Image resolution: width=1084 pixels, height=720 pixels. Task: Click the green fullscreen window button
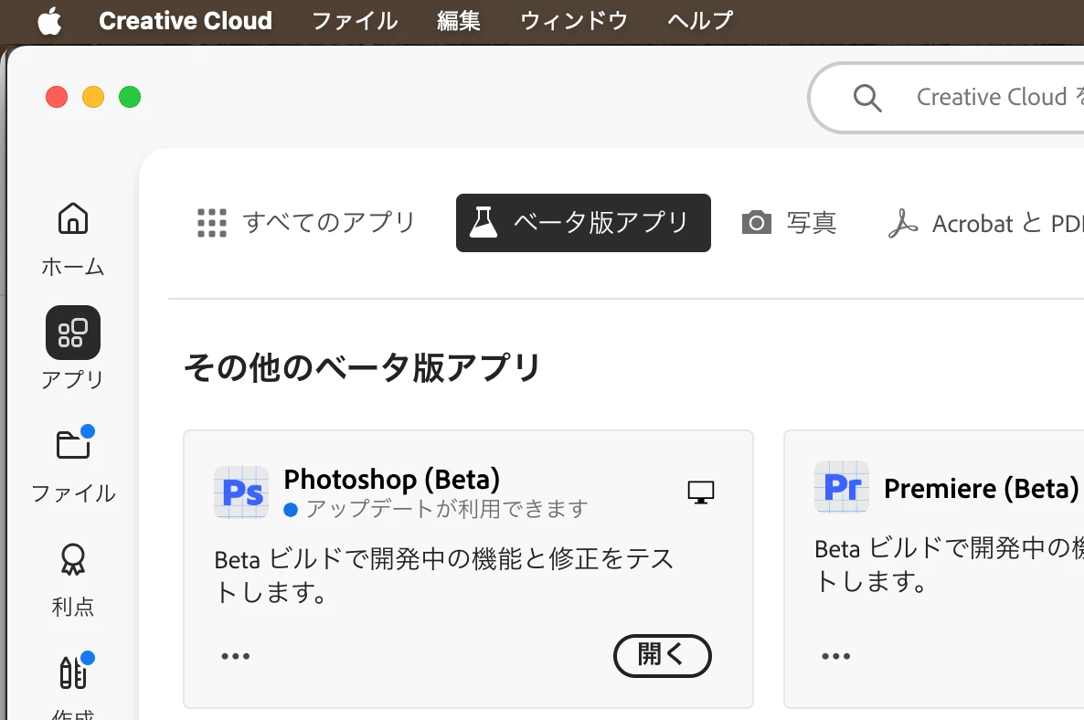(x=129, y=97)
